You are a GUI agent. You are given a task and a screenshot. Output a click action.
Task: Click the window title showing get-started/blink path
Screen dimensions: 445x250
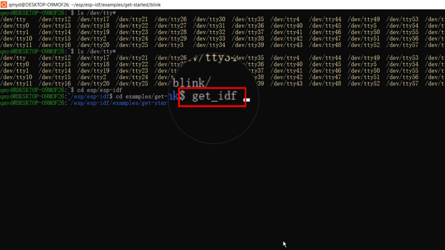pos(84,5)
